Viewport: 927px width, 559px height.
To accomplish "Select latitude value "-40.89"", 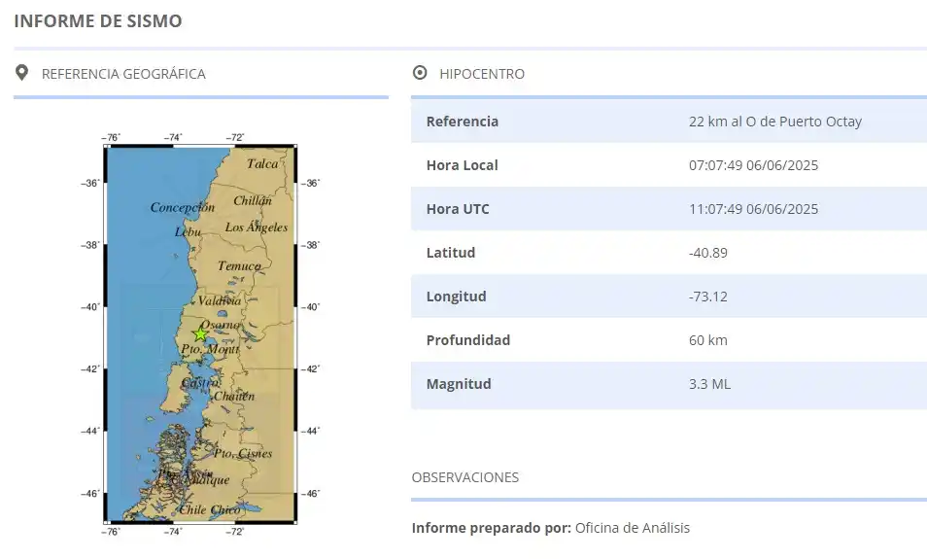I will (708, 253).
